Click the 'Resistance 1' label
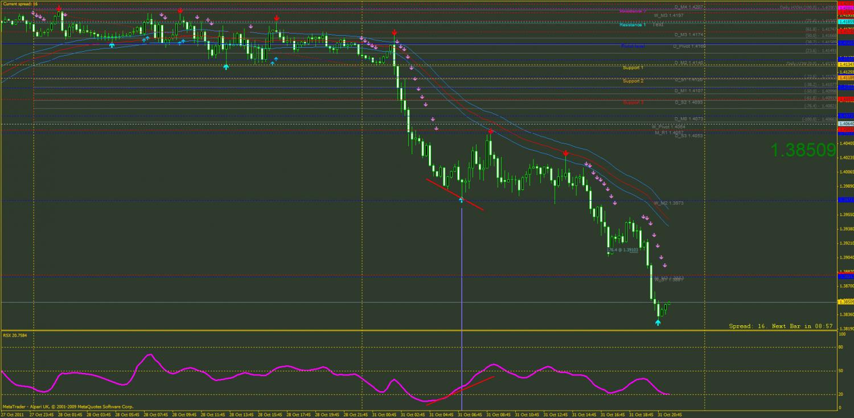This screenshot has height=418, width=854. pos(633,25)
